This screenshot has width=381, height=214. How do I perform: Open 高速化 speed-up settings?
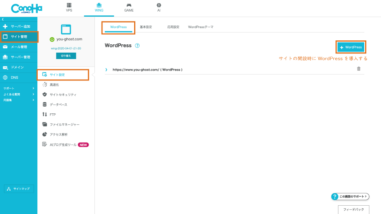[54, 84]
